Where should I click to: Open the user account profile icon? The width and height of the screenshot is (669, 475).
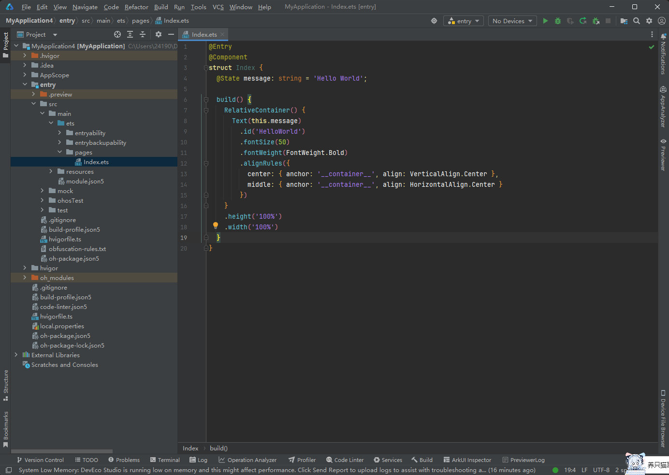pyautogui.click(x=662, y=21)
